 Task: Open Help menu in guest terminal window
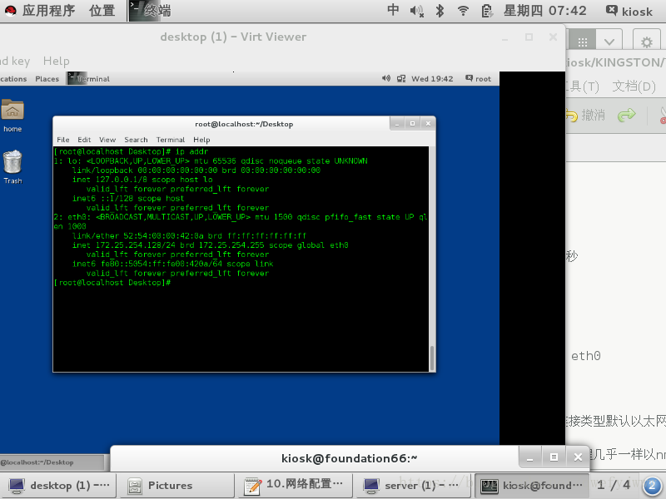pos(201,140)
